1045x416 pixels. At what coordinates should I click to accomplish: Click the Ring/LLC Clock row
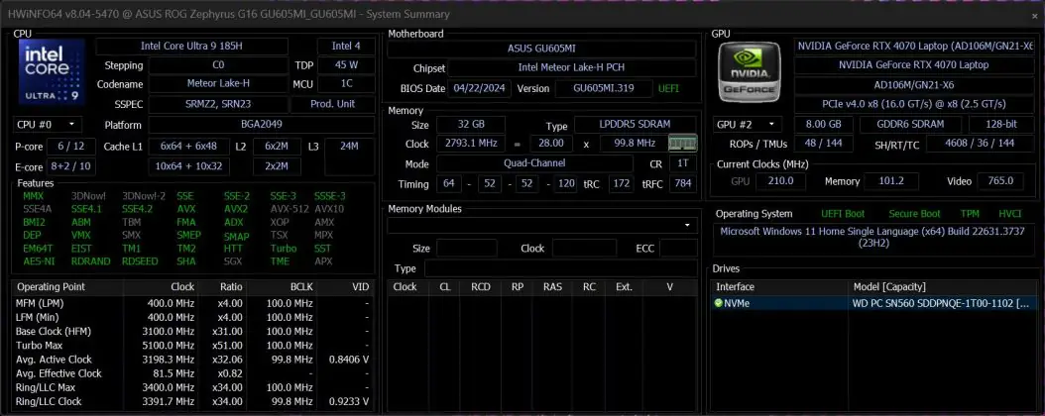tap(193, 401)
